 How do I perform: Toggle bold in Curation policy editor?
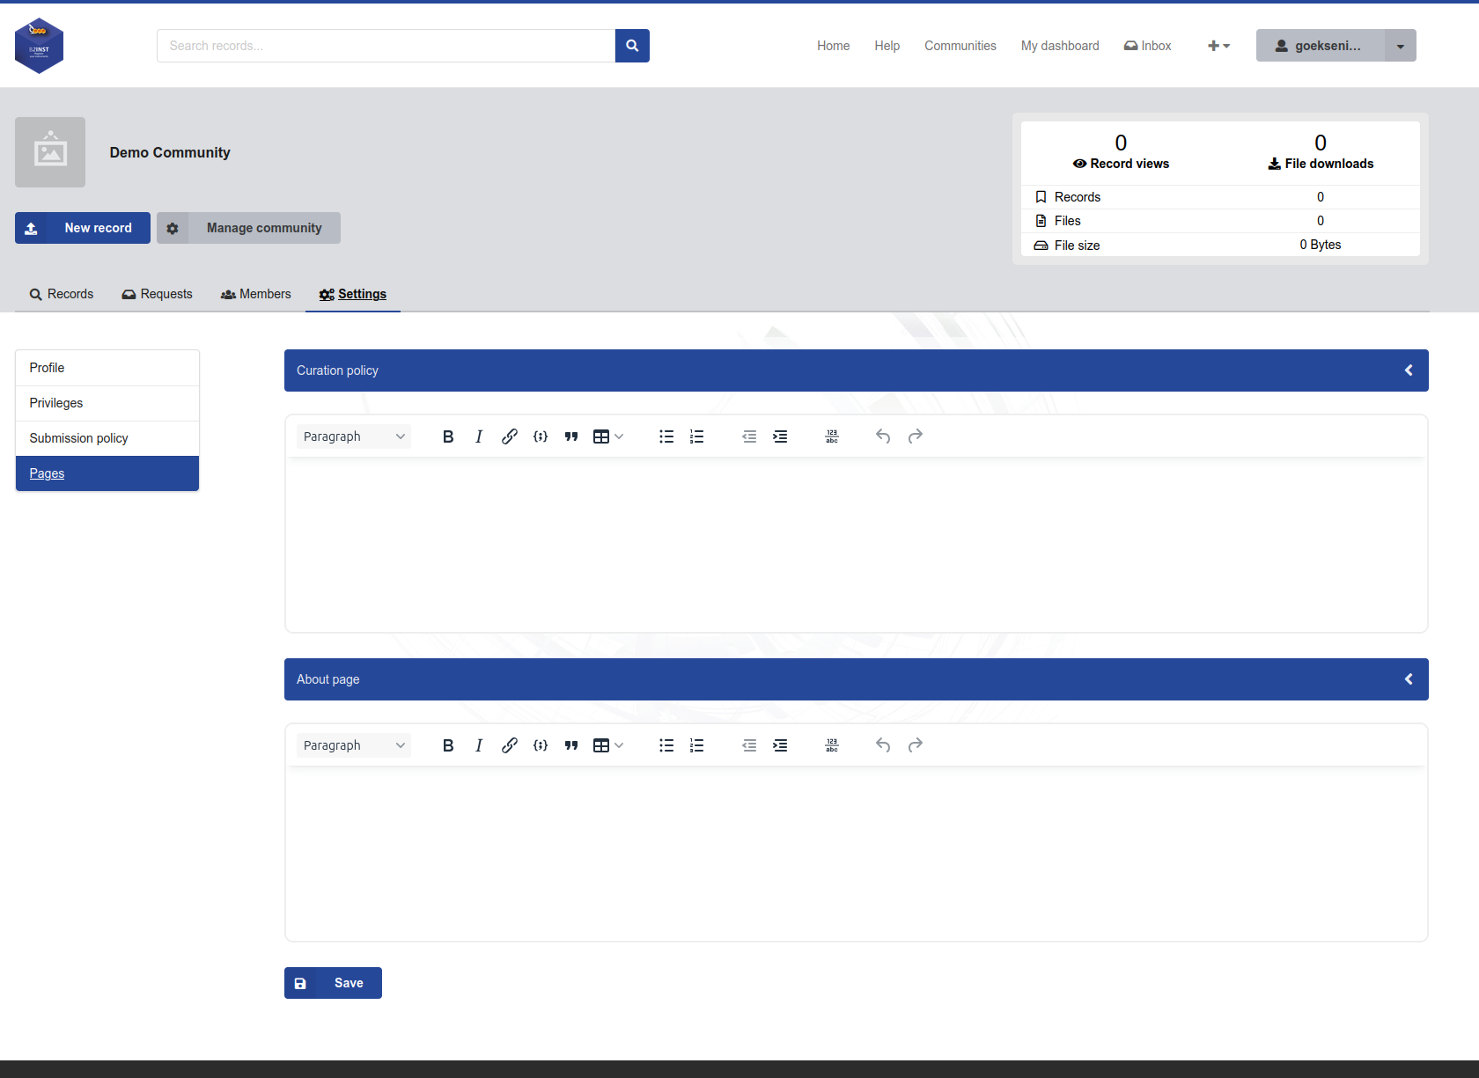click(448, 436)
